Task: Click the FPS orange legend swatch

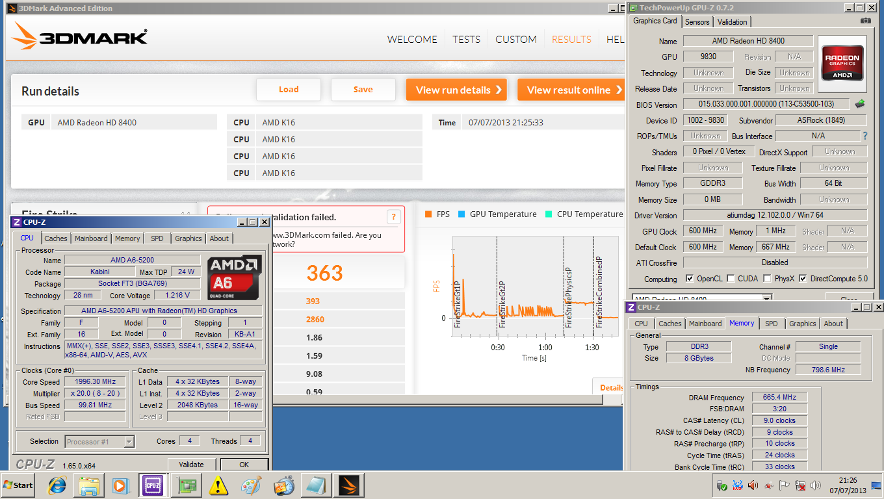Action: (428, 214)
